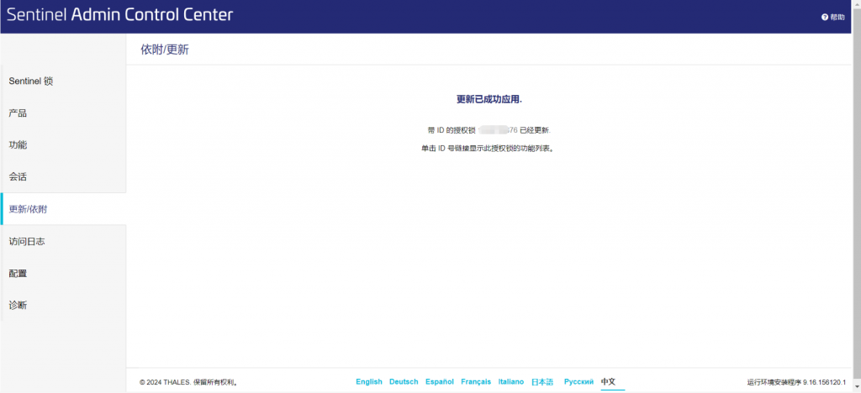Select the 中文 language option
Viewport: 861px width, 393px height.
click(x=609, y=382)
